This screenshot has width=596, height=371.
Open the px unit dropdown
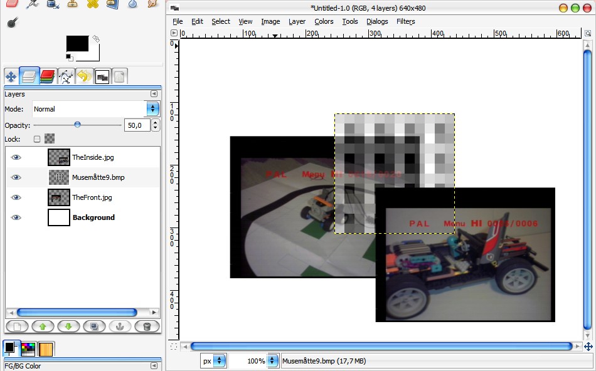tap(213, 361)
